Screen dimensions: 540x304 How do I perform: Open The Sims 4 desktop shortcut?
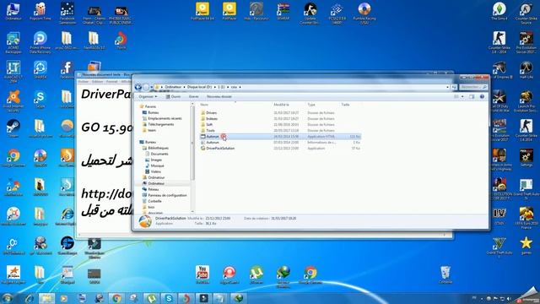(499, 11)
